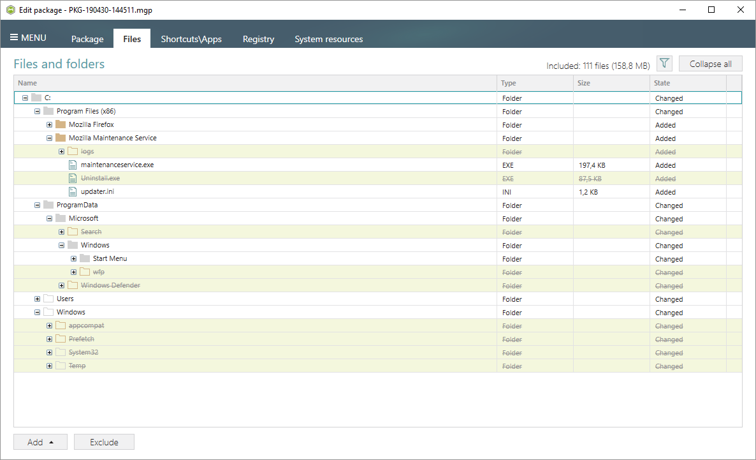Click the maintenanceservice.exe file icon
Image resolution: width=756 pixels, height=460 pixels.
(x=72, y=165)
